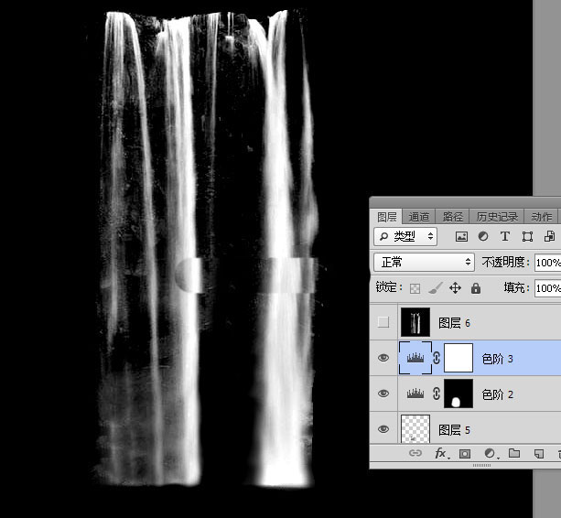Switch to the 图层 tab
Viewport: 561px width, 518px height.
[x=386, y=217]
